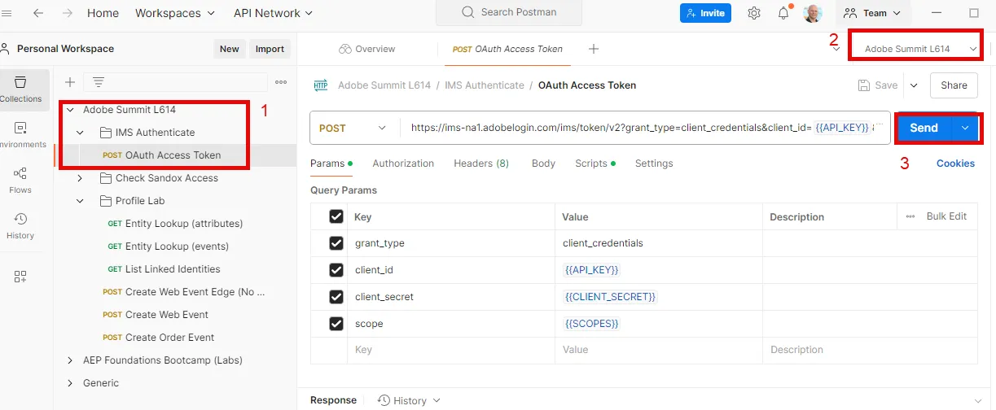The image size is (996, 410).
Task: Go forward with the right arrow
Action: (68, 13)
